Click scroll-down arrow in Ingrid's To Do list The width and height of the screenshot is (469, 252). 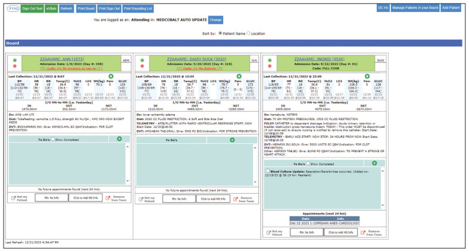pos(383,205)
